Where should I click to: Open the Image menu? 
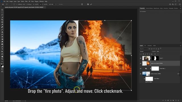point(11,1)
